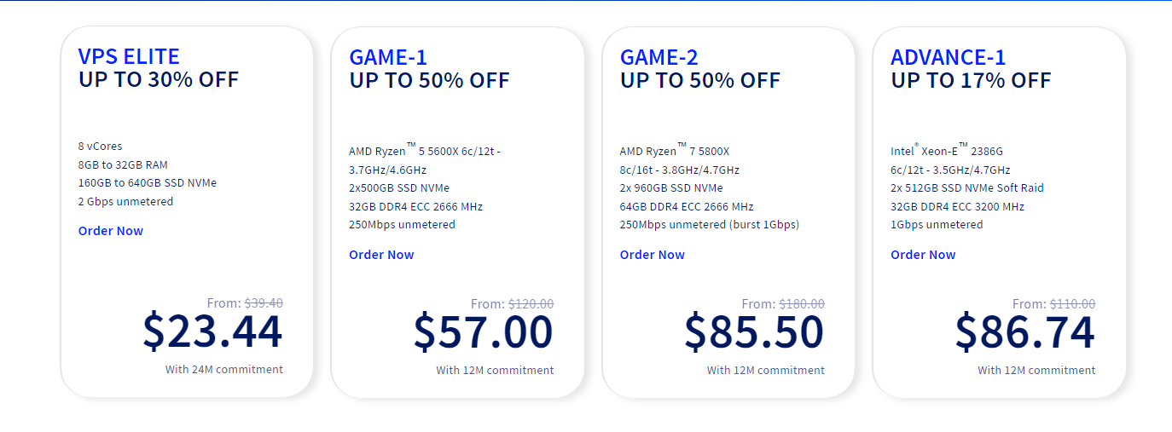
Task: Click Order Now under the GAME-1 plan
Action: pyautogui.click(x=381, y=255)
